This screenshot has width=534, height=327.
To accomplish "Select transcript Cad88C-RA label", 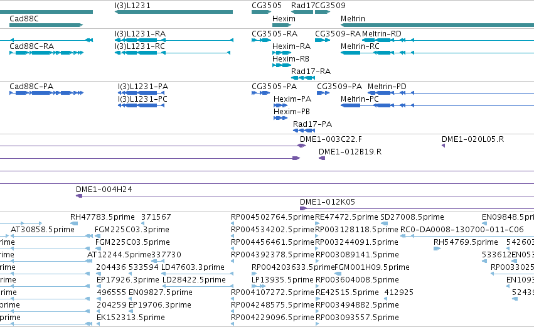I will tap(31, 46).
